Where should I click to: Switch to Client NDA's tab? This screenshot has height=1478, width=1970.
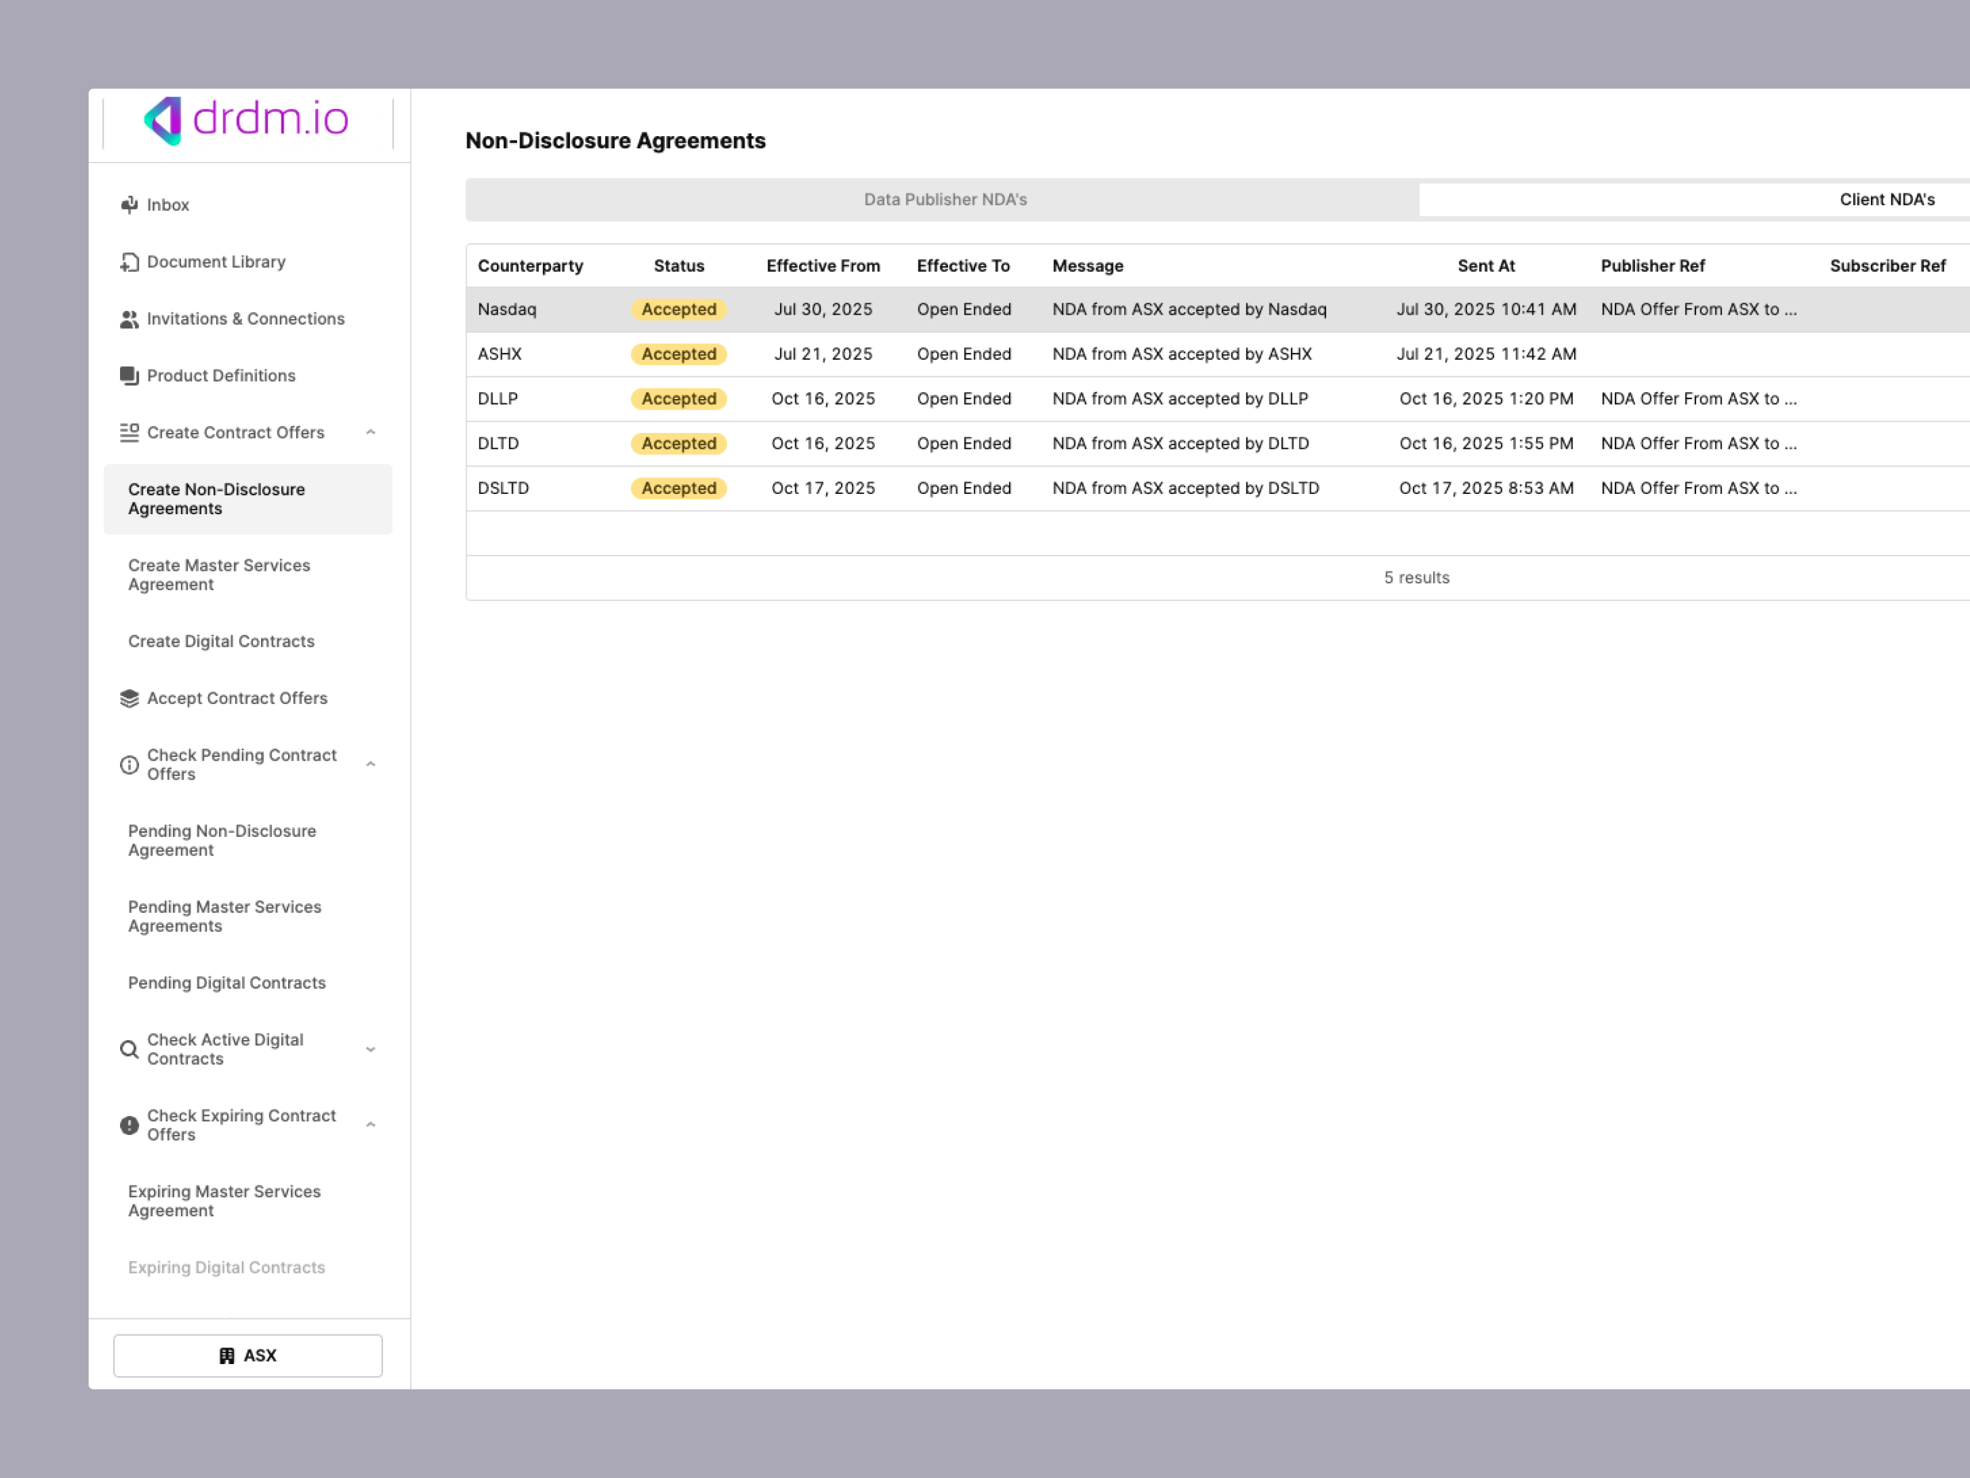[1886, 200]
